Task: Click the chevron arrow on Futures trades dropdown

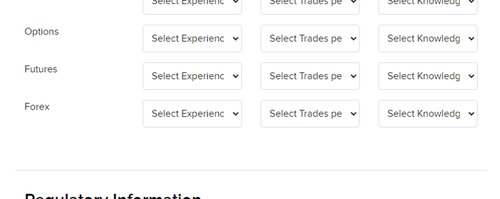Action: (354, 76)
